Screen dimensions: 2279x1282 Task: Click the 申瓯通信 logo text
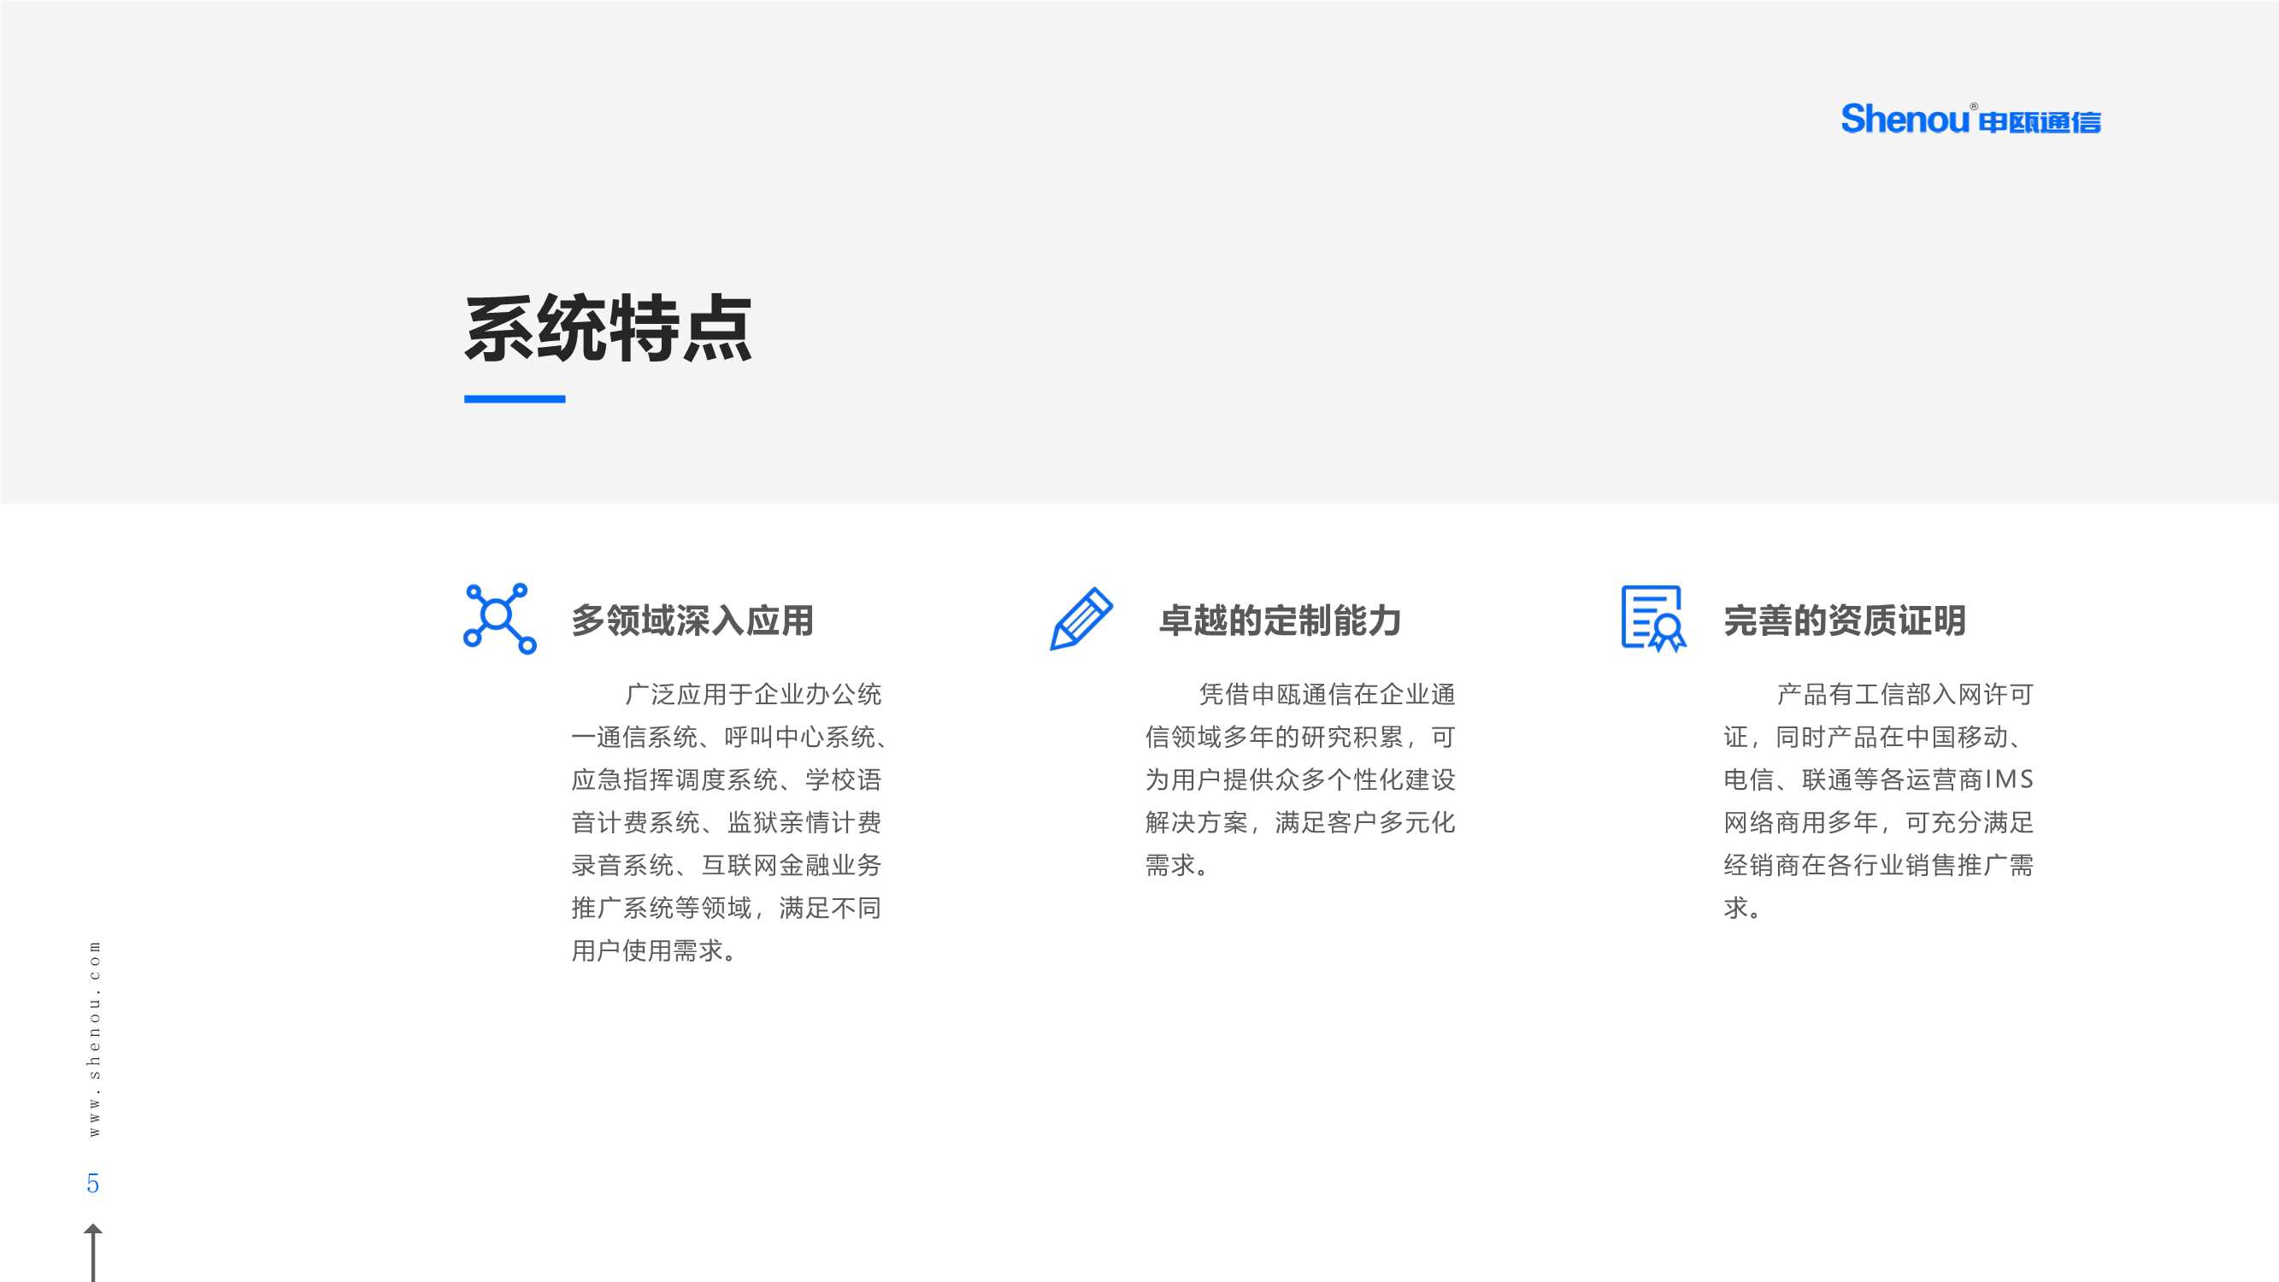2040,122
